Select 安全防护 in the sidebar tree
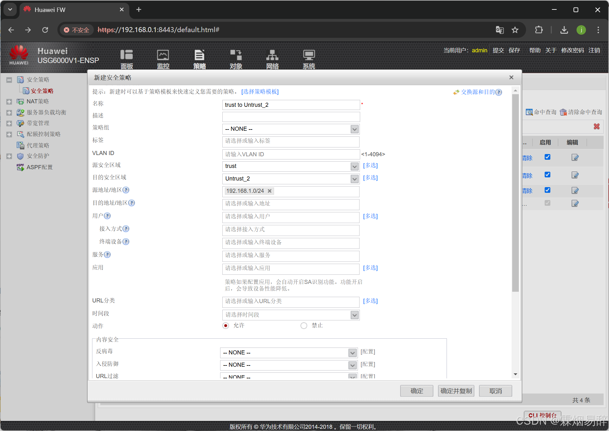 (x=38, y=156)
